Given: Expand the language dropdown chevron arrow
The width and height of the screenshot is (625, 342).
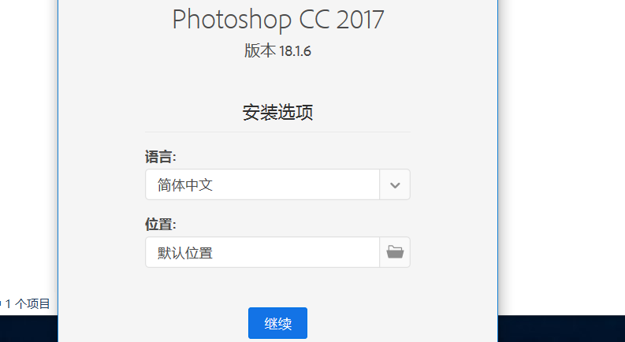Looking at the screenshot, I should tap(395, 184).
